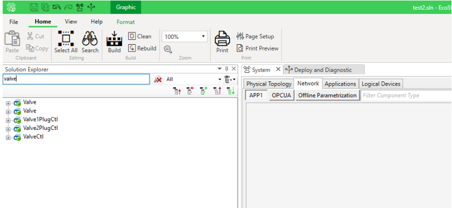
Task: Pin the Solution Explorer panel
Action: 227,69
